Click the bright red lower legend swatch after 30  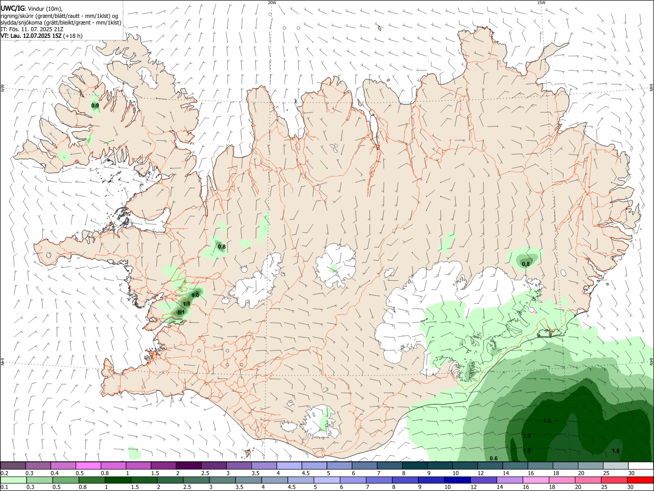tap(640, 480)
